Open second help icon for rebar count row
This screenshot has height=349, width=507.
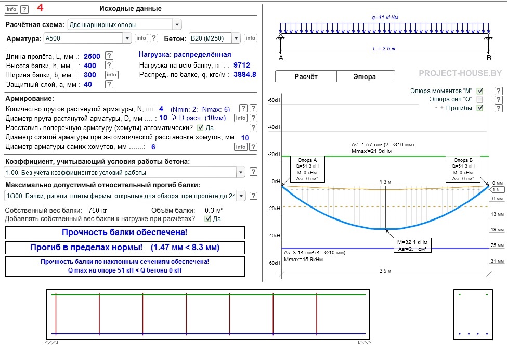(254, 108)
